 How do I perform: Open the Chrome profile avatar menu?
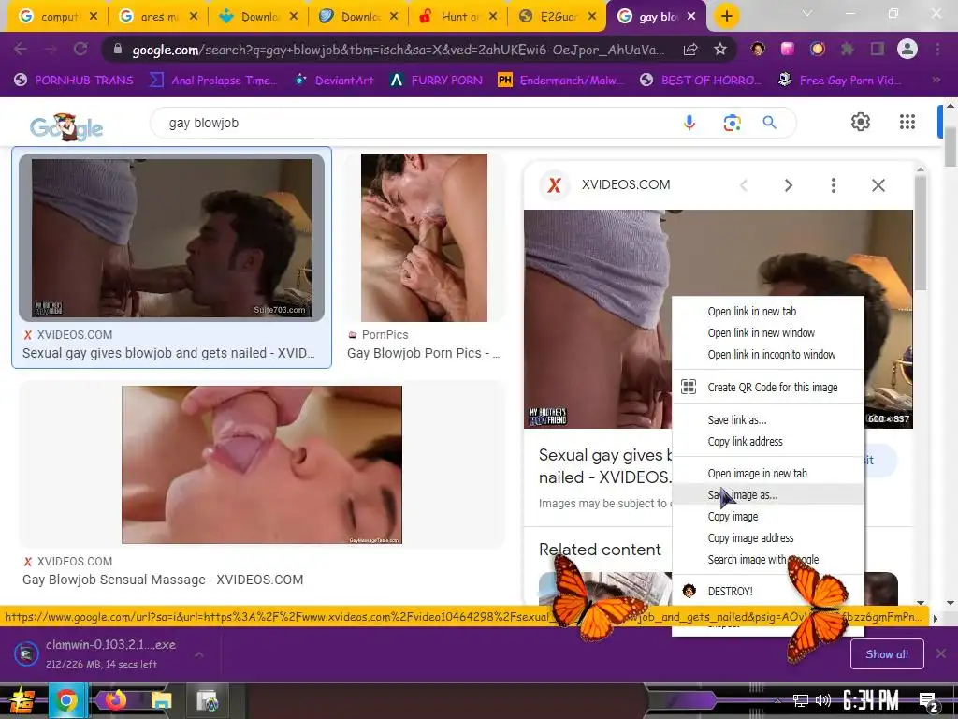907,49
